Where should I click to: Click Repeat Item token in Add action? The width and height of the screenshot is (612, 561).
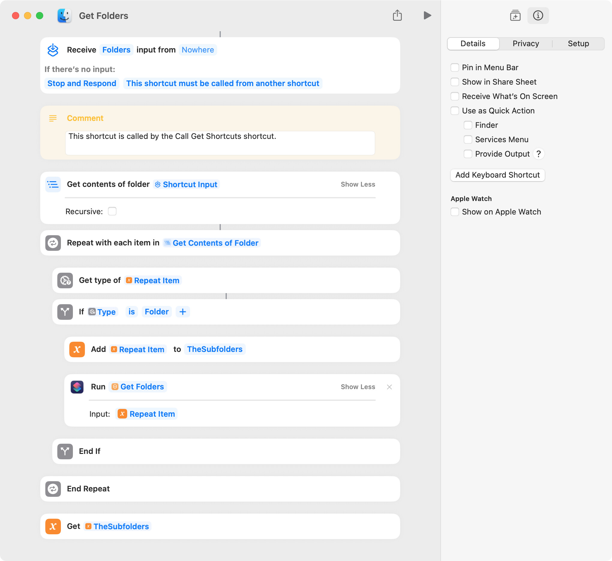[137, 349]
